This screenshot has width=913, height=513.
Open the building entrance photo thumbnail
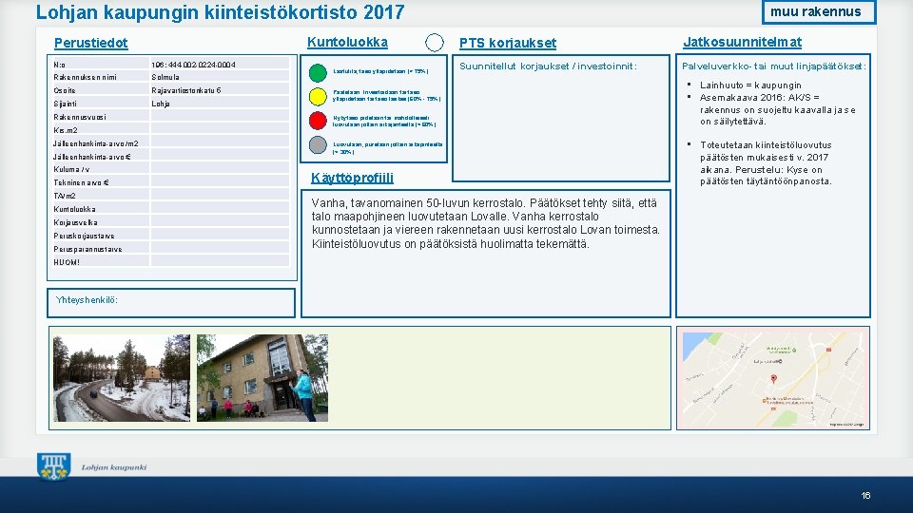pyautogui.click(x=262, y=377)
